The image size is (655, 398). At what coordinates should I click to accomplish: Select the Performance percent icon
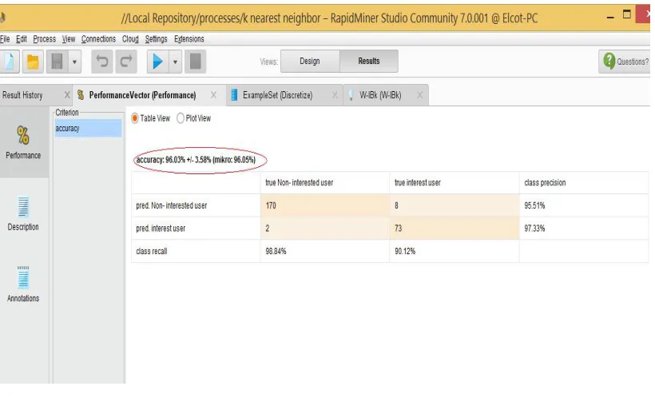[23, 135]
